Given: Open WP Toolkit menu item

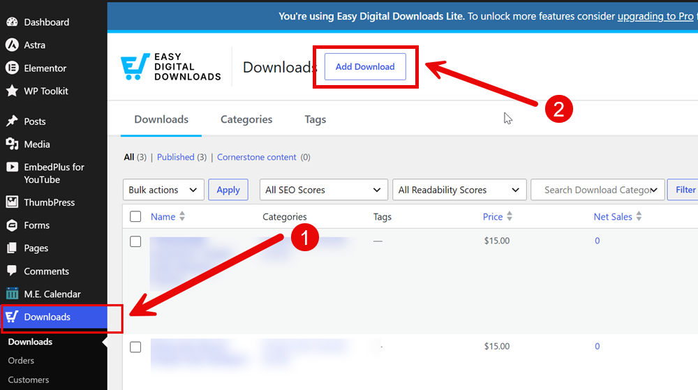Looking at the screenshot, I should (x=46, y=91).
